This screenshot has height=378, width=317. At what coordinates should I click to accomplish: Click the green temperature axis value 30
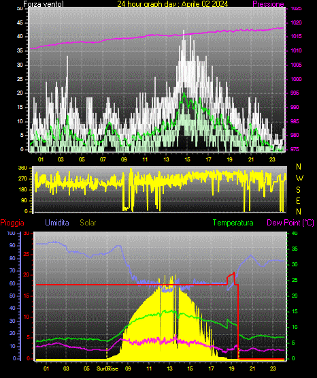(x=295, y=264)
